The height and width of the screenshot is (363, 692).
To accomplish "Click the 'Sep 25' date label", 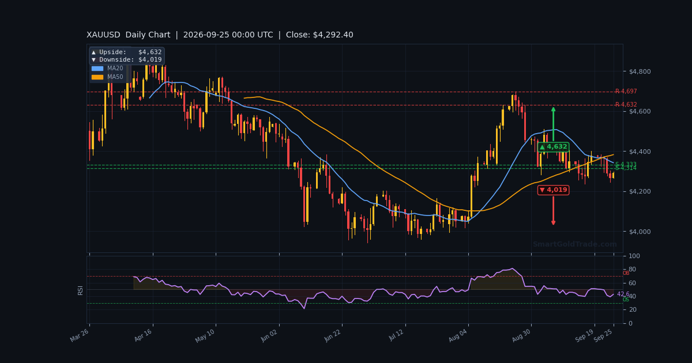I will click(604, 336).
